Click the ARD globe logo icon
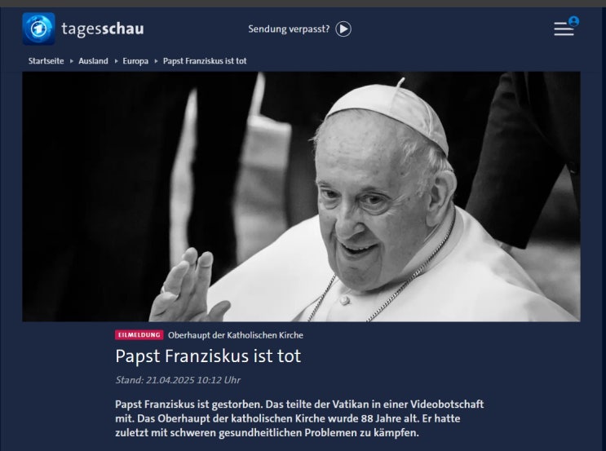 point(38,29)
